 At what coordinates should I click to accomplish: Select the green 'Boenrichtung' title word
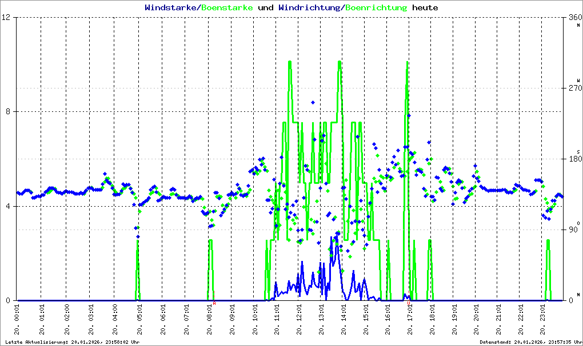pyautogui.click(x=376, y=7)
